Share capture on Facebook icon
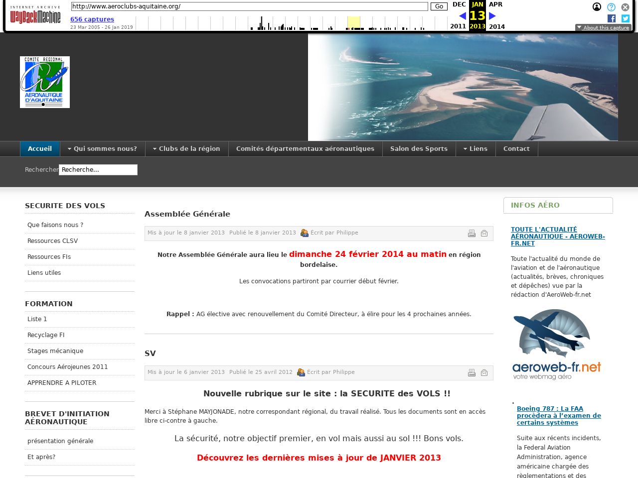 coord(612,18)
